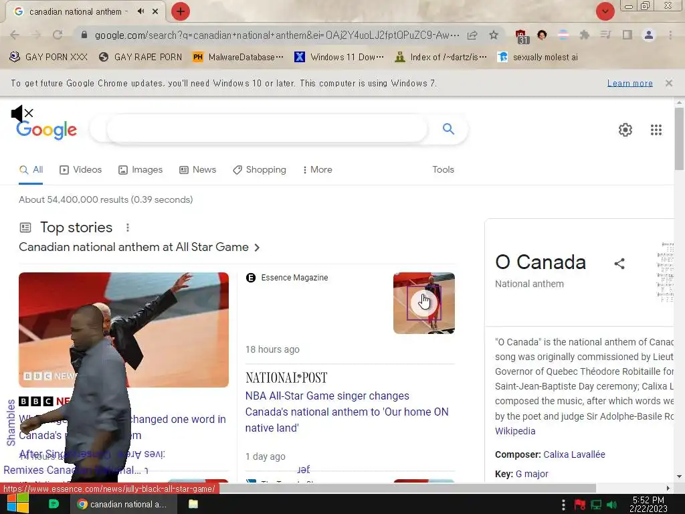Screen dimensions: 685x514
Task: Open the round face avatar extension
Action: coord(542,35)
